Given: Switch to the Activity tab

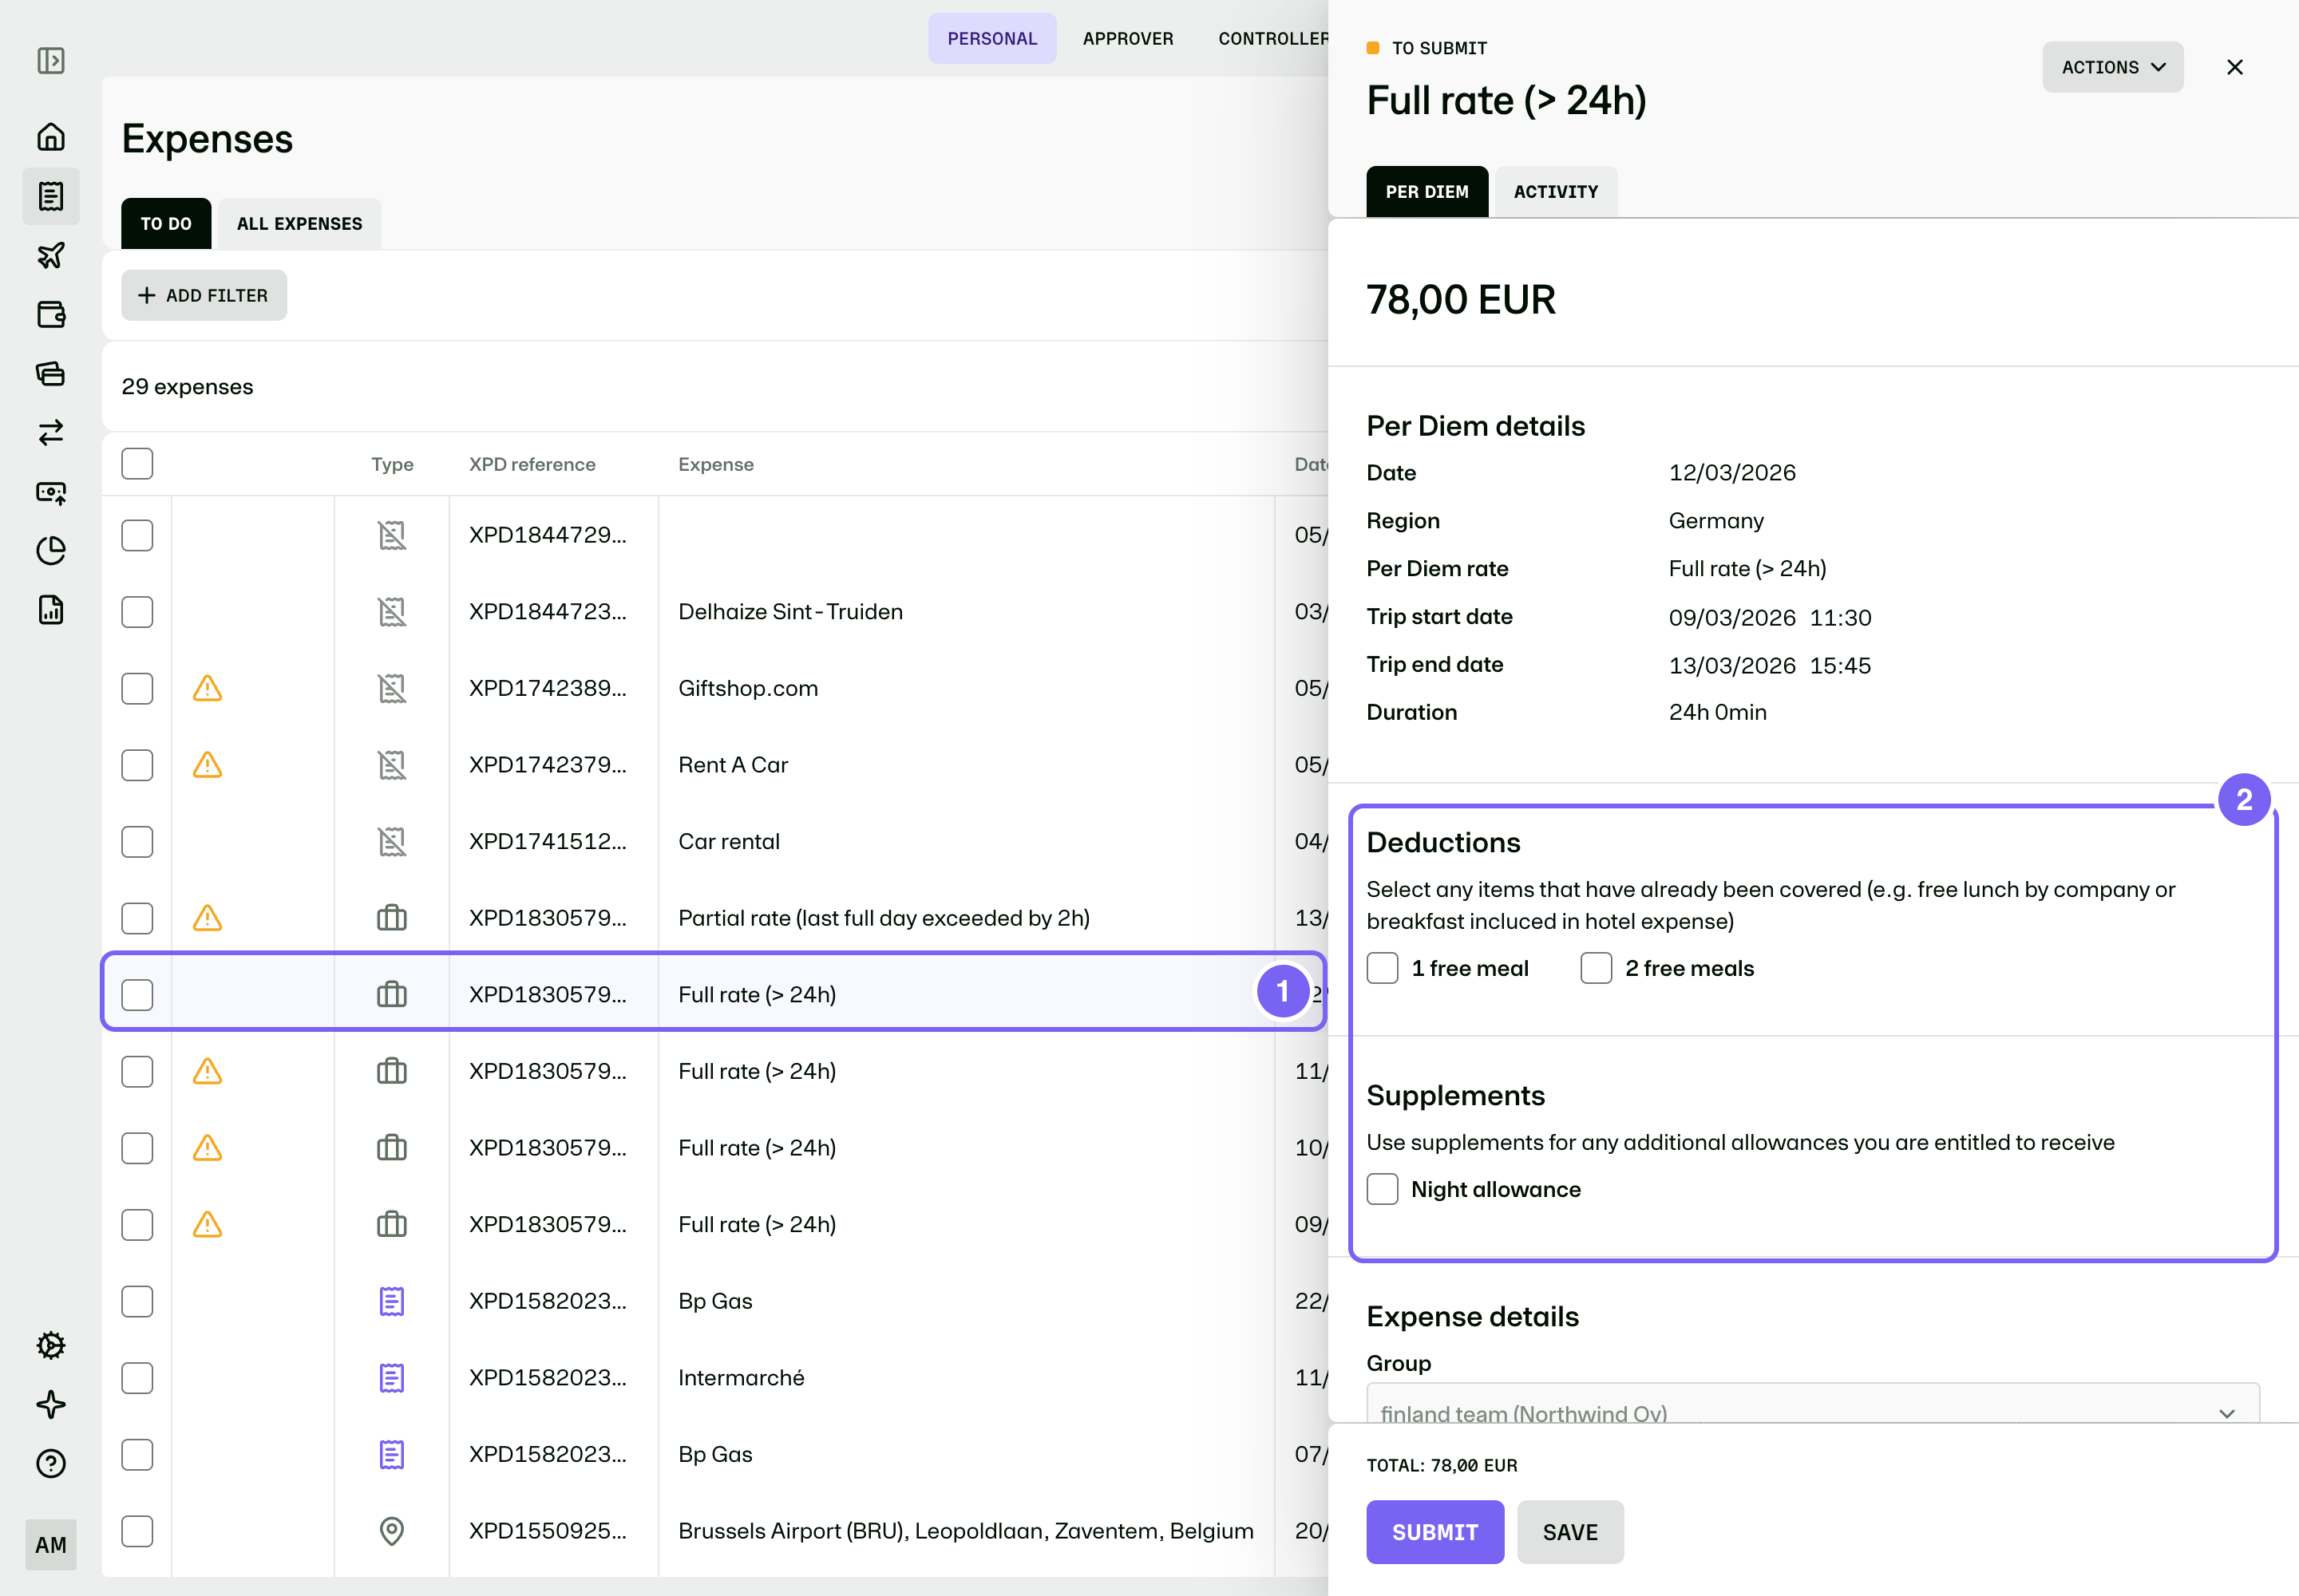Looking at the screenshot, I should coord(1556,191).
